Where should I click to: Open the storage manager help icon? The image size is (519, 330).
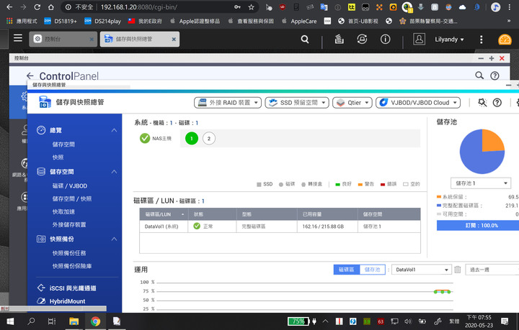[x=497, y=103]
